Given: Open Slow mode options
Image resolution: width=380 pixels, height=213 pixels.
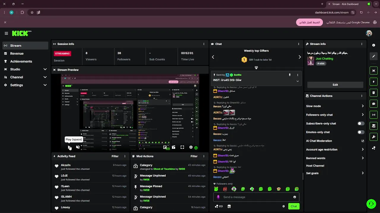Looking at the screenshot, I should (335, 106).
